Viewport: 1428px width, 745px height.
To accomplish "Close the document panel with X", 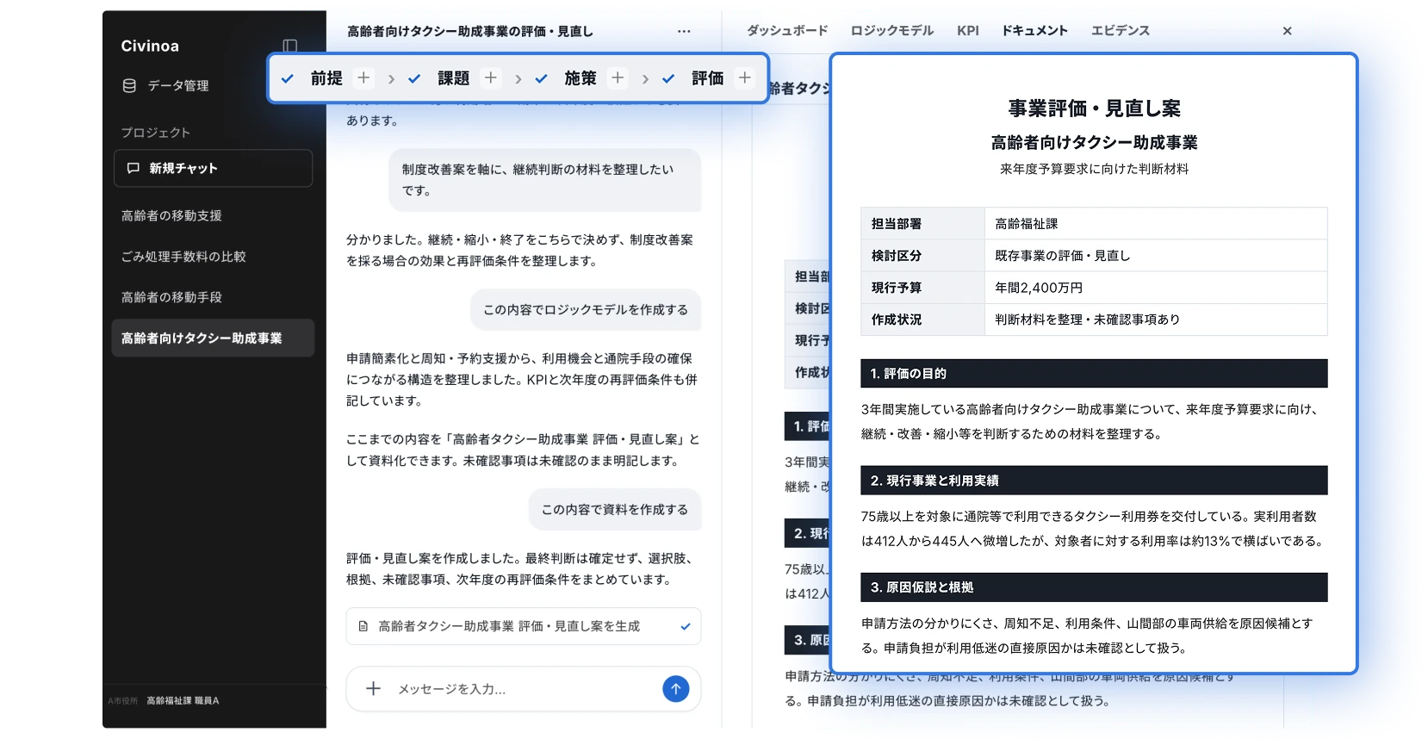I will [x=1287, y=31].
